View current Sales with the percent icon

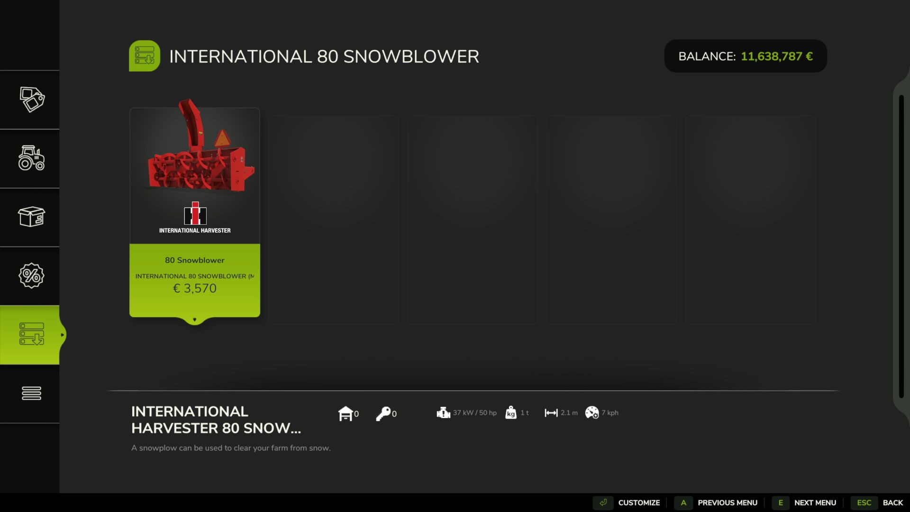[x=31, y=275]
